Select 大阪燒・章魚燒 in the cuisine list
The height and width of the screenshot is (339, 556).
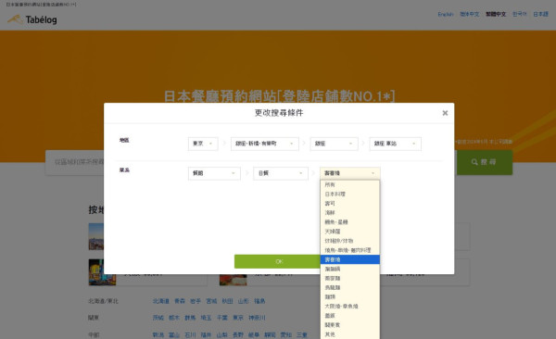349,306
